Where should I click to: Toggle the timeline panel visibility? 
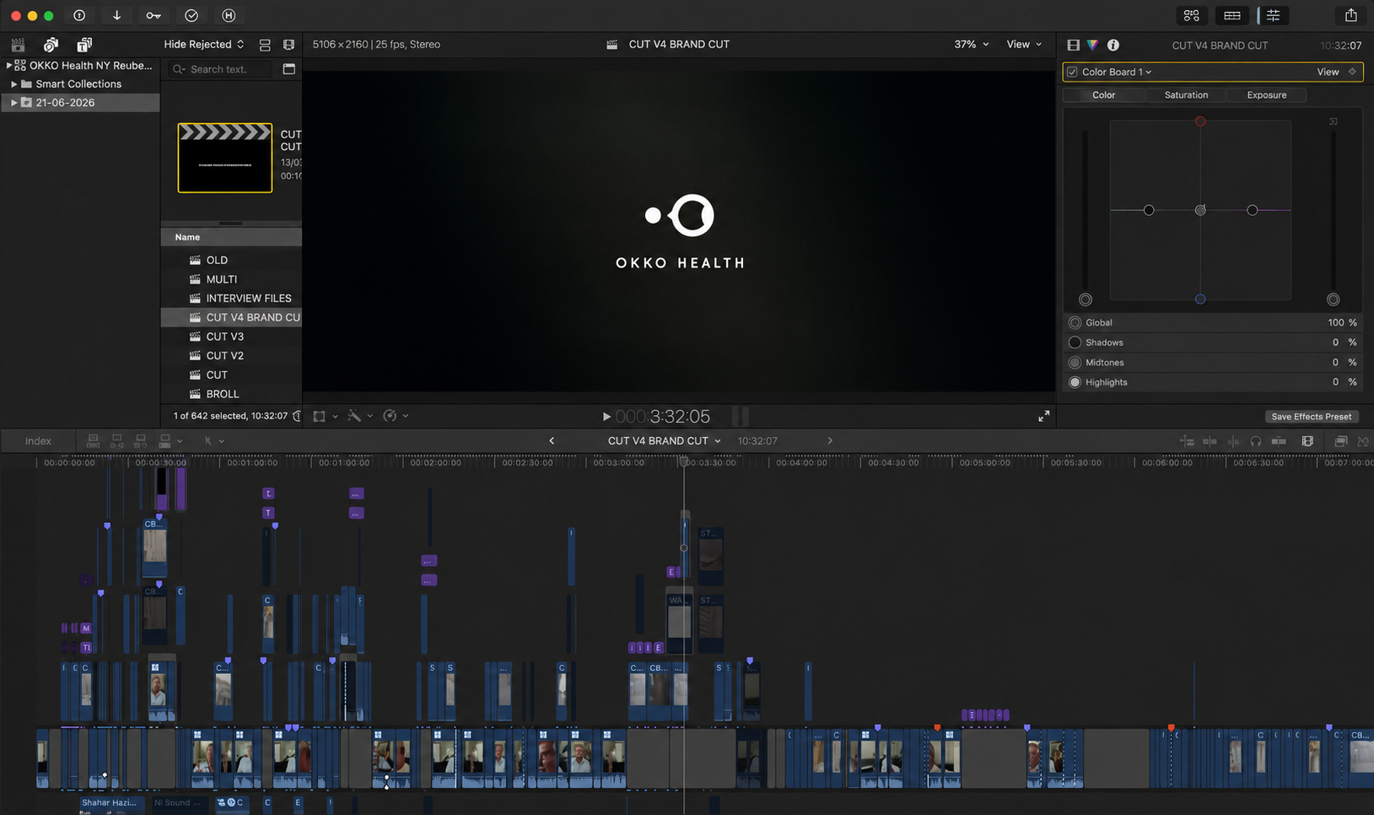1232,15
